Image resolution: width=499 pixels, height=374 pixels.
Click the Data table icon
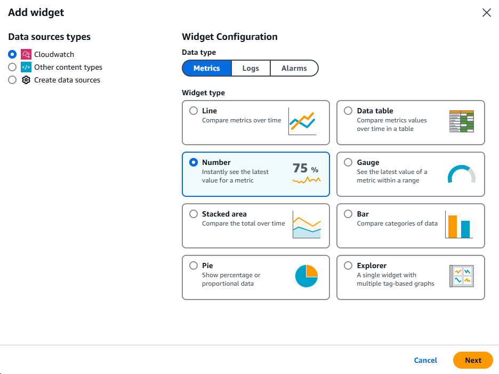click(462, 121)
